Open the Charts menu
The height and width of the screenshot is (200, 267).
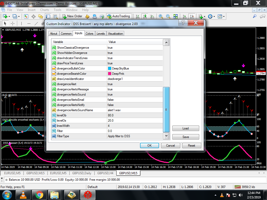click(45, 10)
